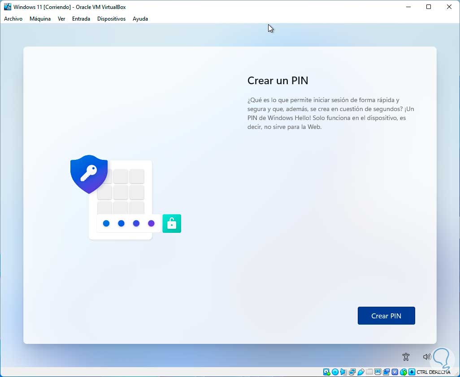Open the Dispositivos menu
The height and width of the screenshot is (377, 460).
pos(112,19)
